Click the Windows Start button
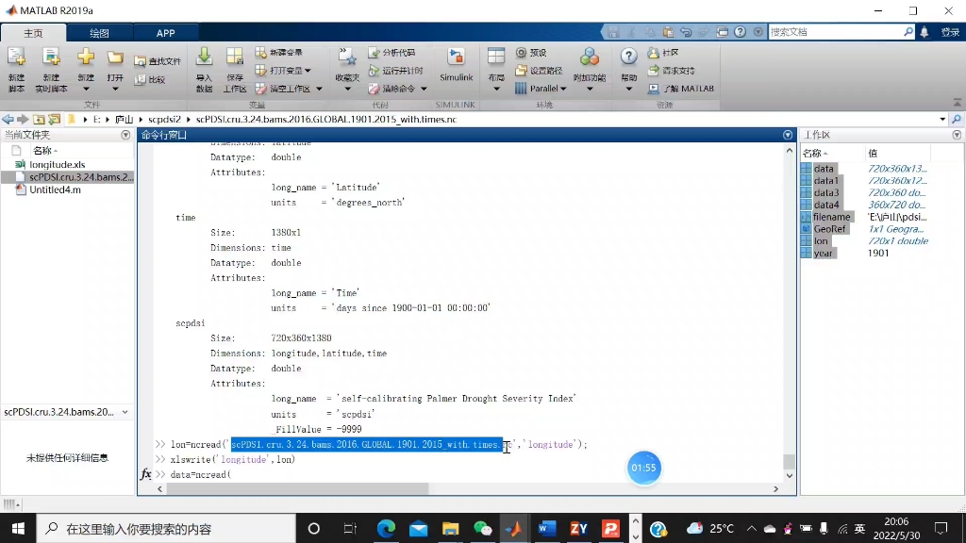Screen dimensions: 966x543 point(18,528)
